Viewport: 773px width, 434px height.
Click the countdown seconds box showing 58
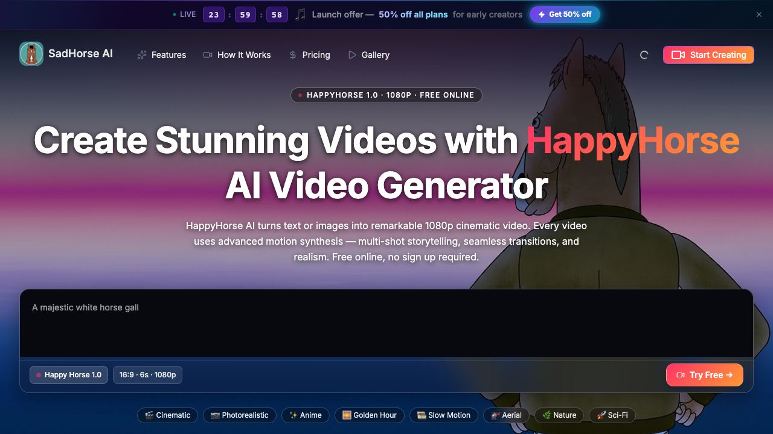click(277, 14)
